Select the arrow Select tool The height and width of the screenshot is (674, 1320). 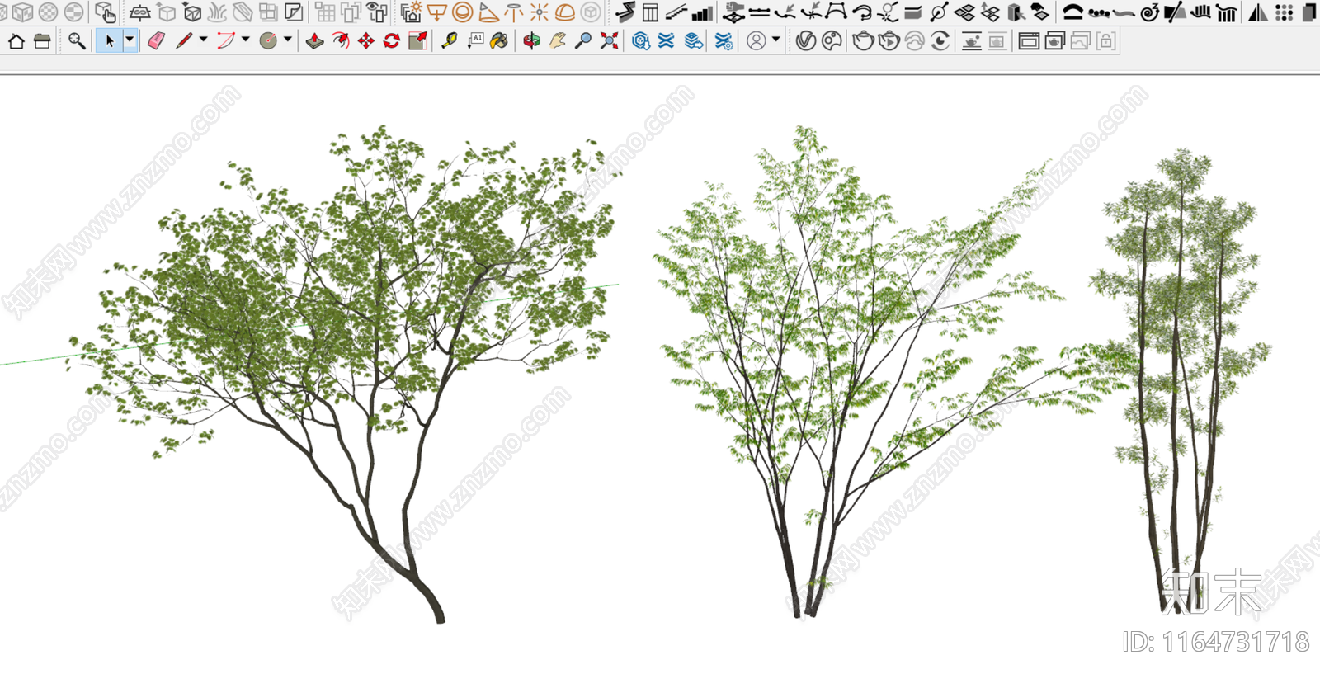point(109,40)
